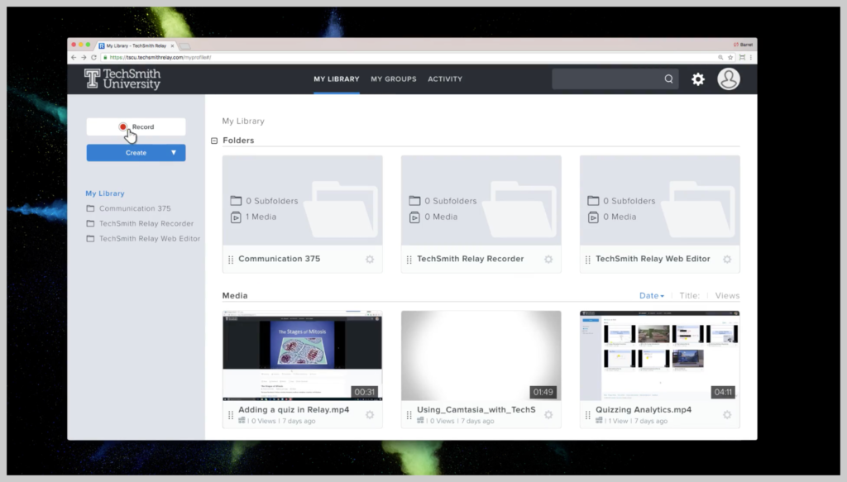847x482 pixels.
Task: Sort media by Date
Action: click(x=652, y=296)
